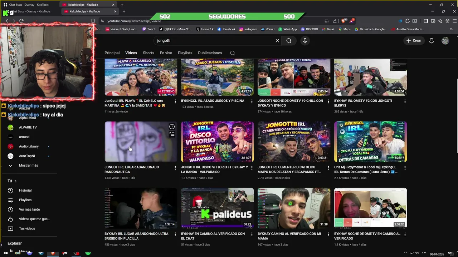Search within the channel using magnifier icon
The width and height of the screenshot is (458, 257).
233,53
